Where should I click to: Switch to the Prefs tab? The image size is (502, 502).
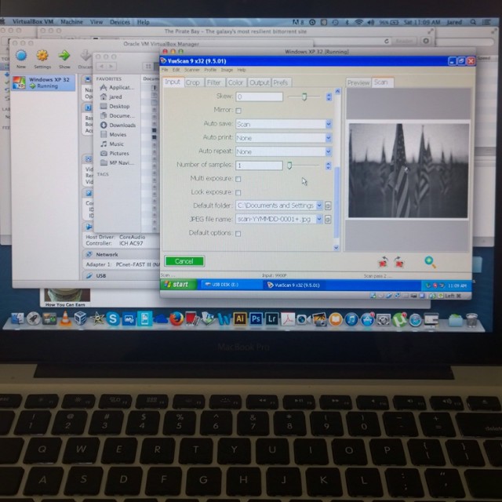click(x=281, y=82)
